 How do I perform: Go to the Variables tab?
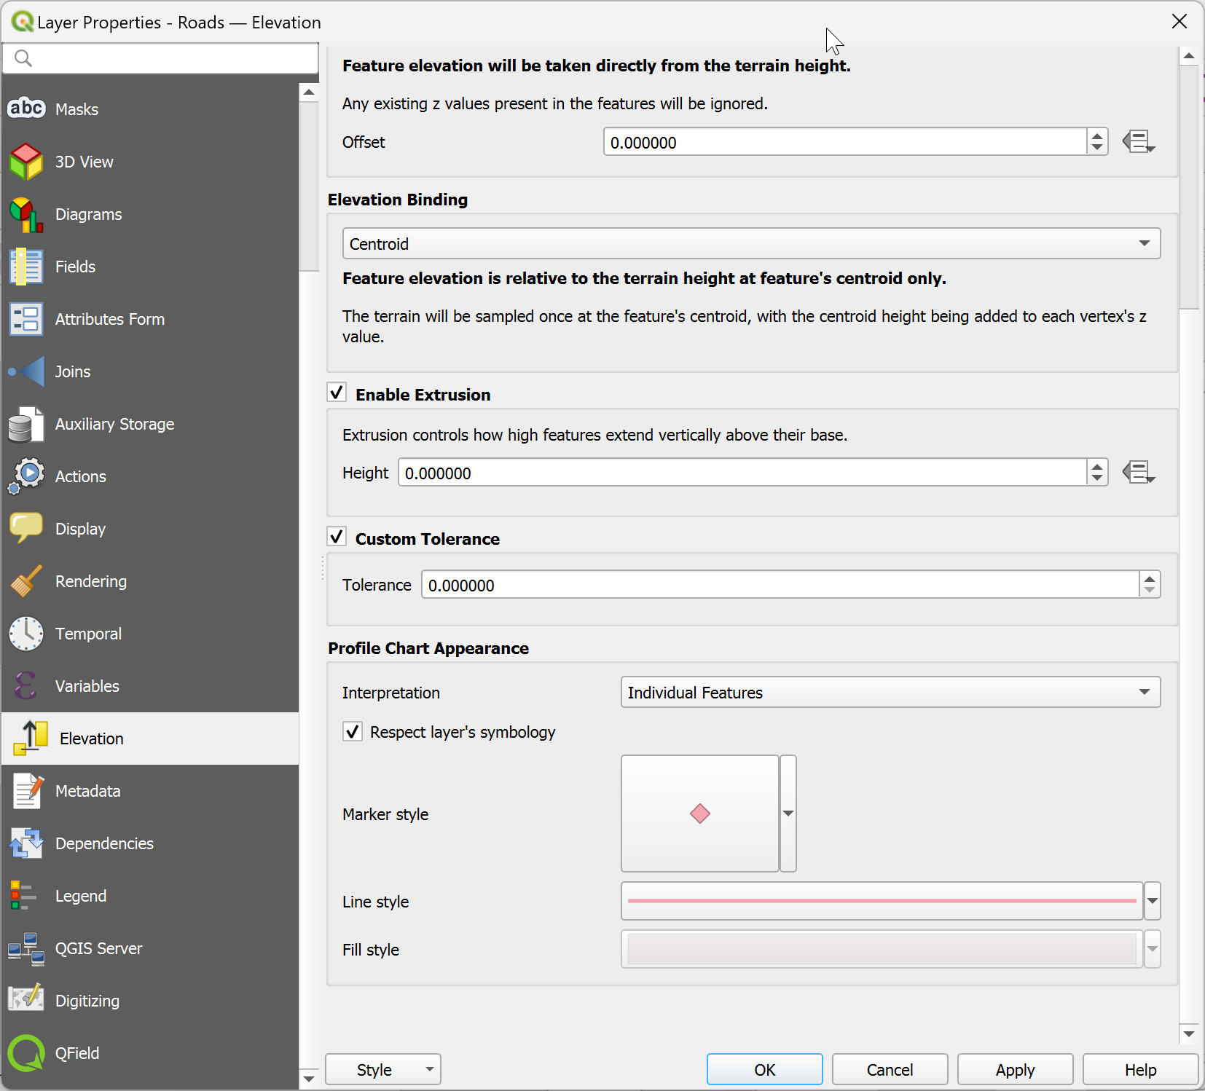pos(87,686)
